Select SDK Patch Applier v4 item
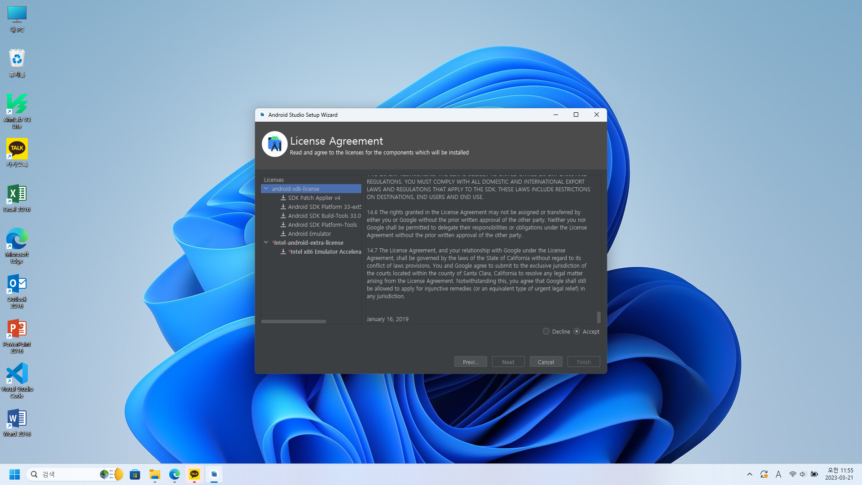The image size is (862, 485). pyautogui.click(x=314, y=198)
